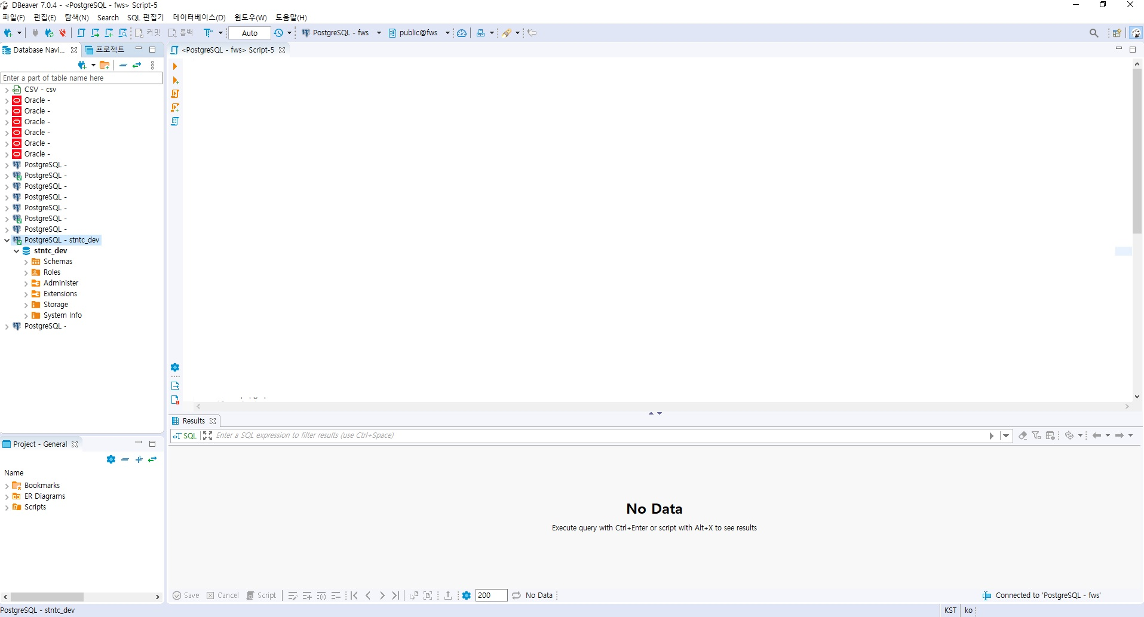The width and height of the screenshot is (1144, 617).
Task: Click the red Disconnect icon in toolbar
Action: point(62,33)
